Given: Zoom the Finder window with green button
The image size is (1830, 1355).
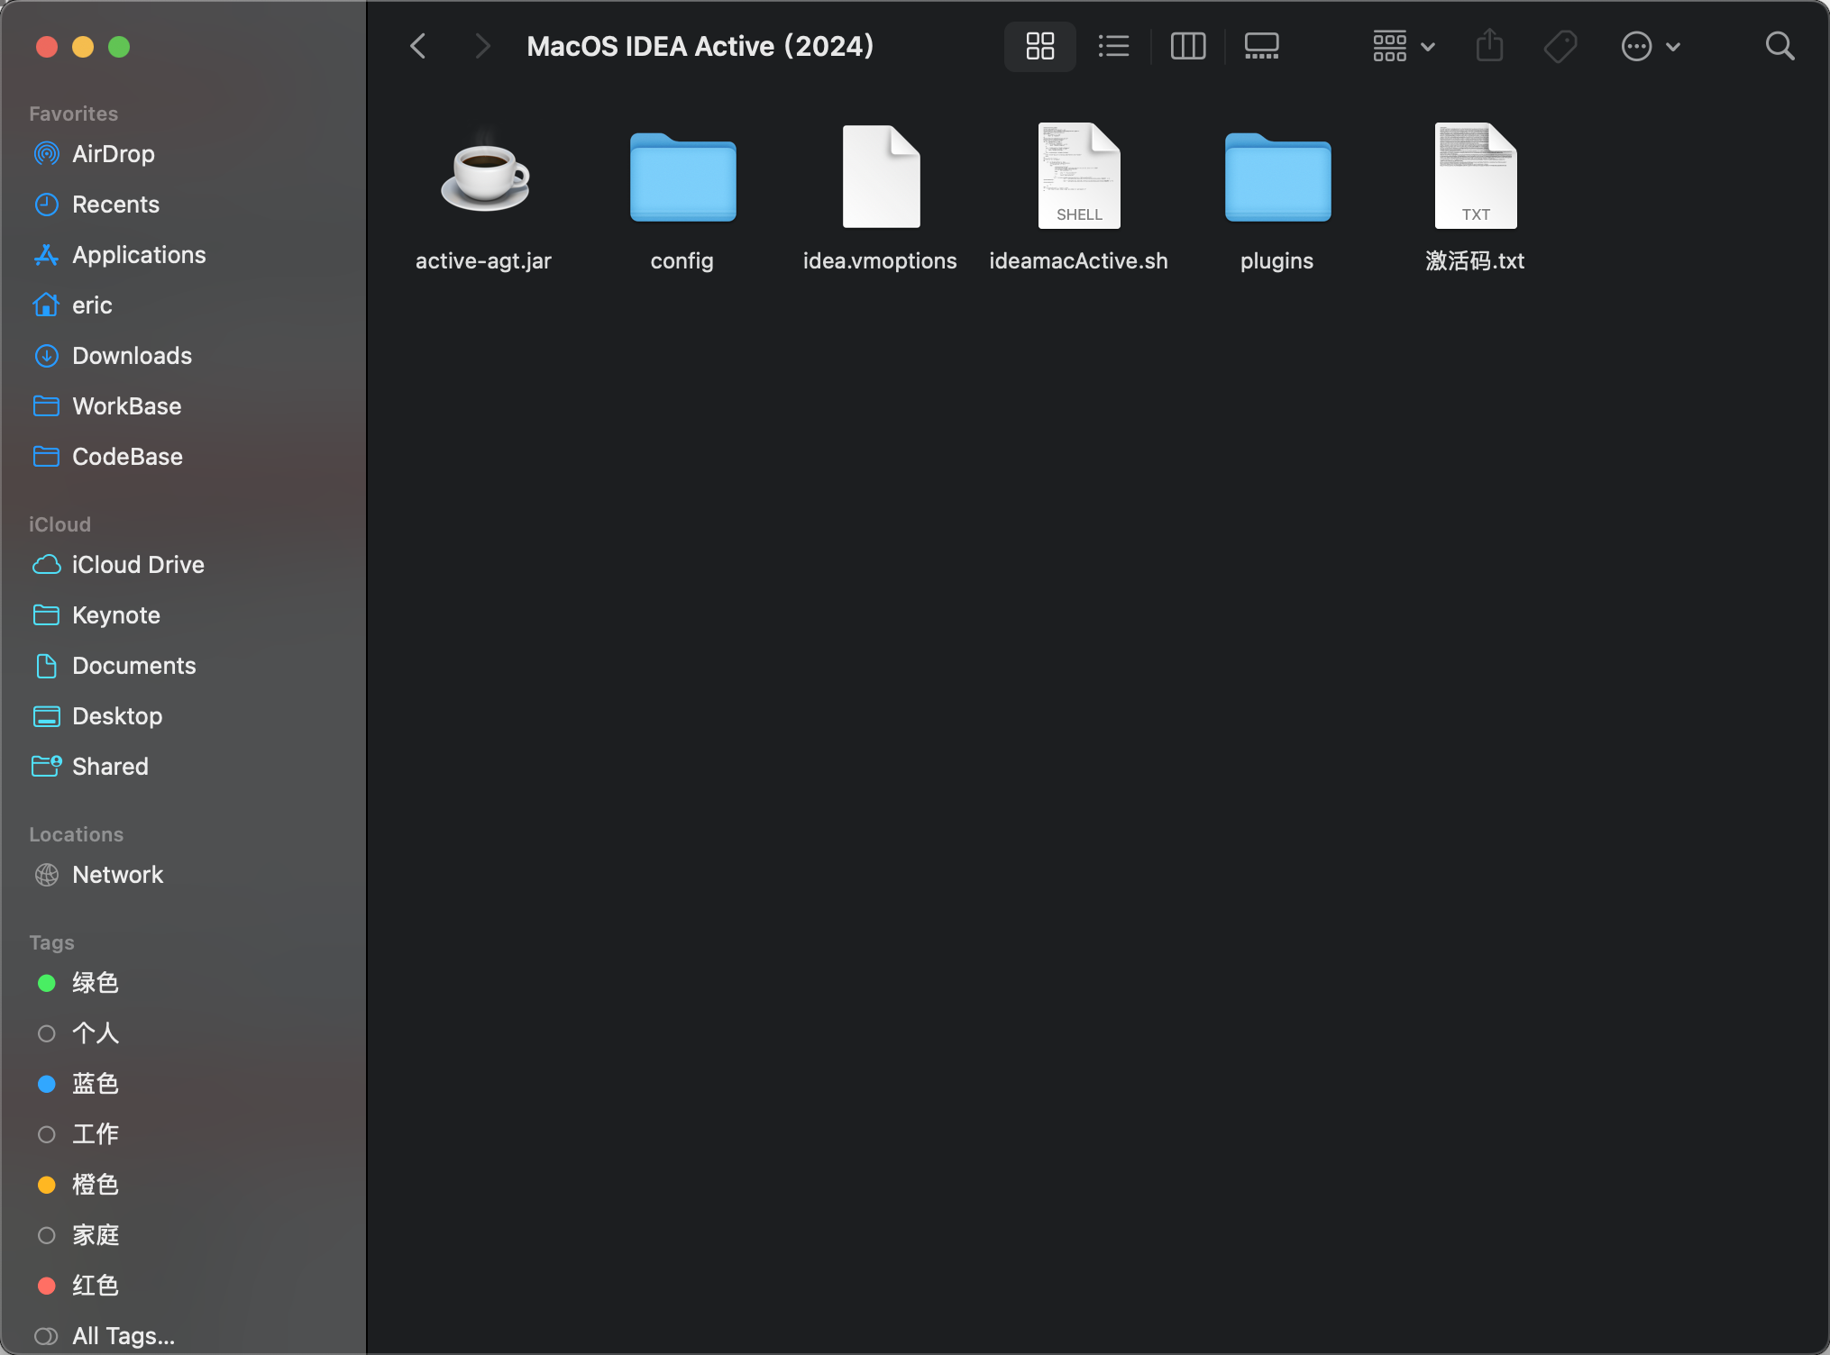Looking at the screenshot, I should (x=119, y=47).
